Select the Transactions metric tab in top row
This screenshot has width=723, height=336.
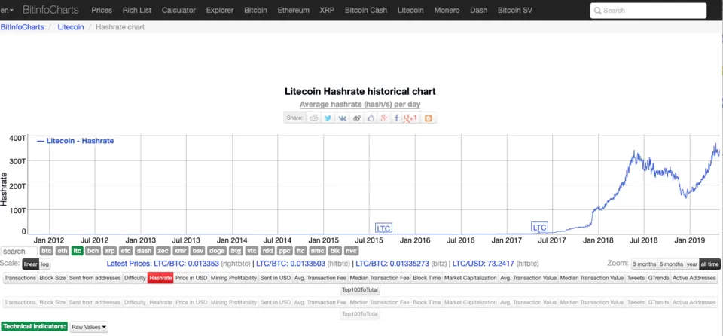(x=20, y=278)
